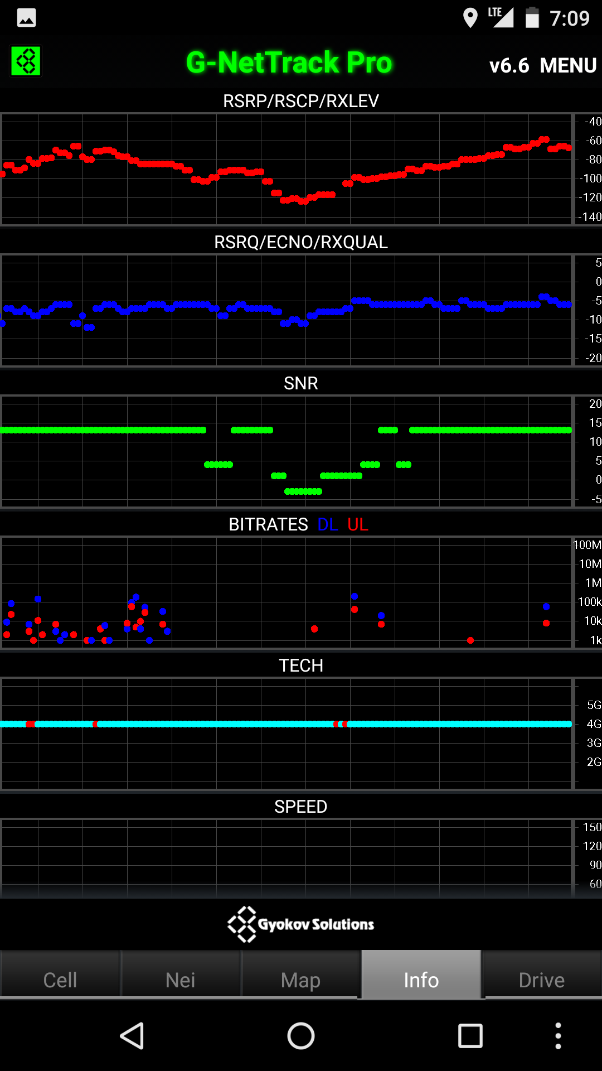Tap the Android home circle button
602x1071 pixels.
[x=301, y=1036]
